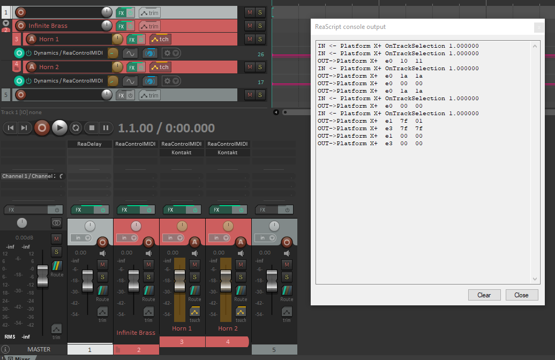
Task: Open envelope shape on Horn 1 Dynamics lane
Action: 130,54
